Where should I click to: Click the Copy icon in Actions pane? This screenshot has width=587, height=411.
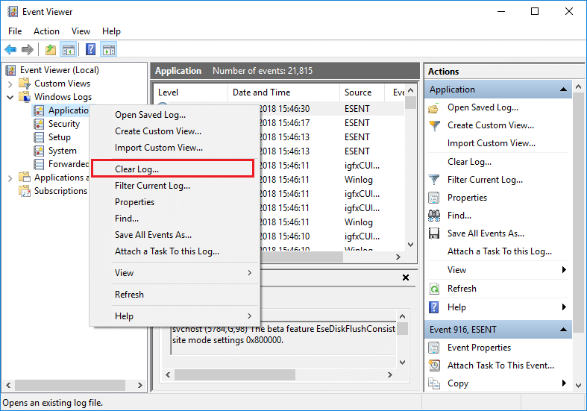coord(434,383)
